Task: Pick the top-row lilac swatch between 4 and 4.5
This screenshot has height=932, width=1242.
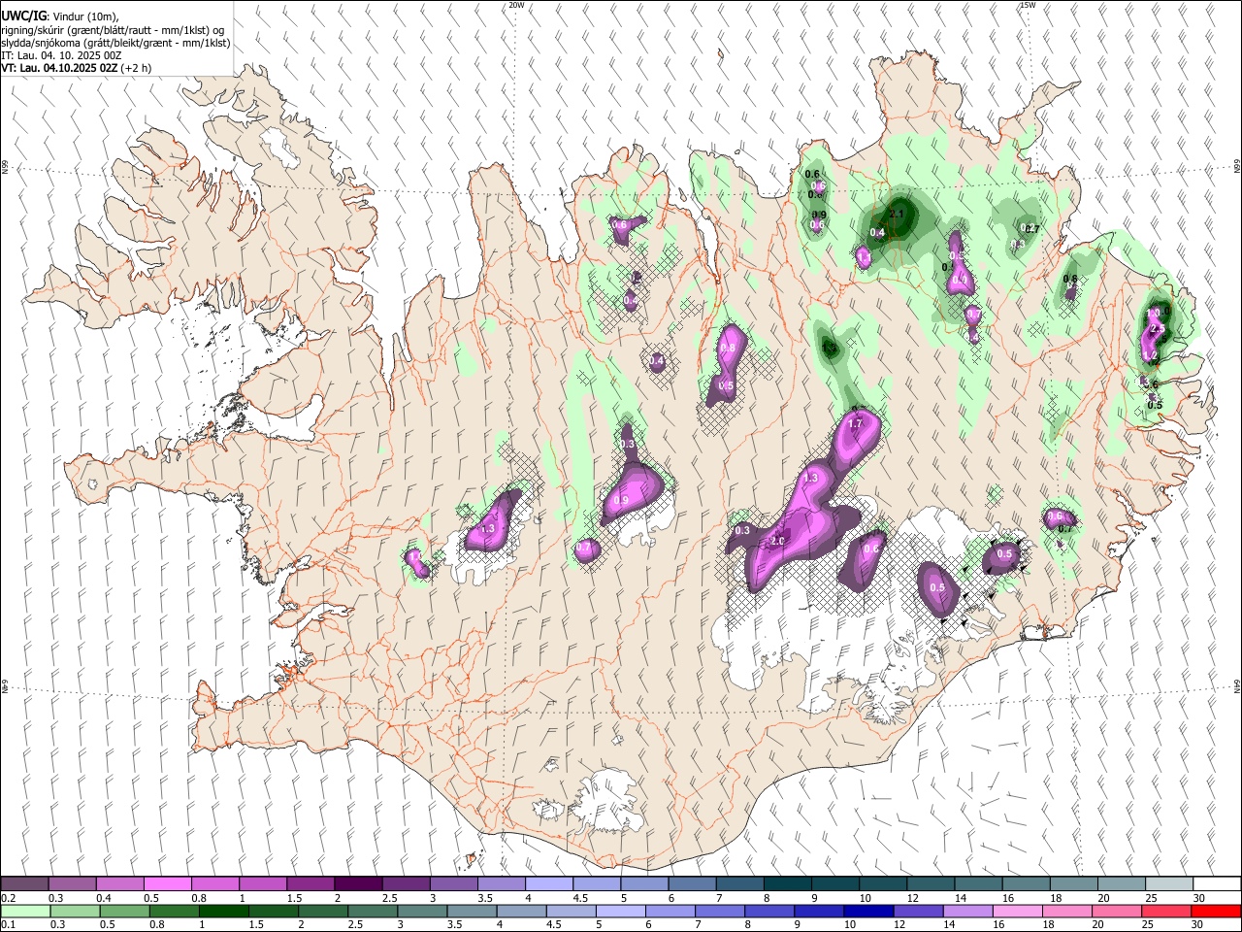Action: click(x=549, y=883)
